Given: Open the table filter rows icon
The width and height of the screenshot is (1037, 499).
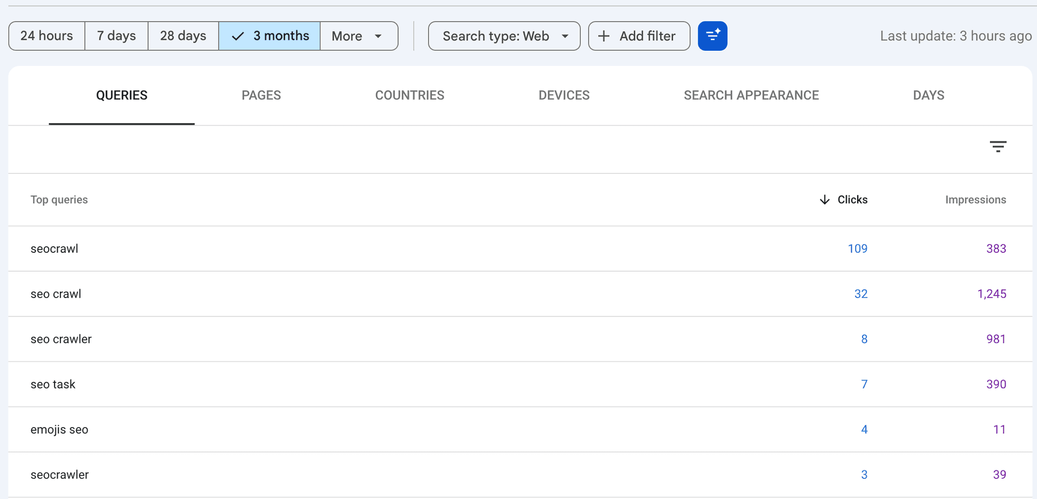Looking at the screenshot, I should (x=998, y=146).
